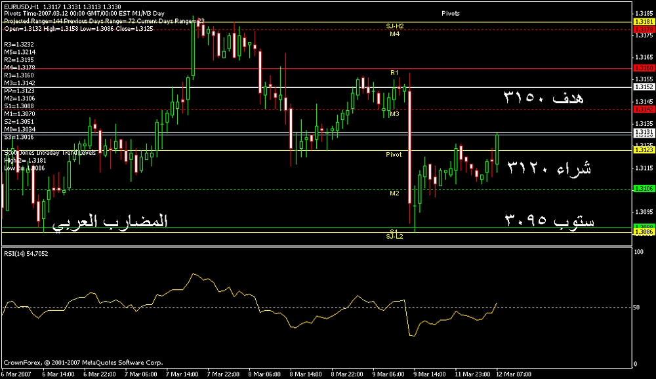
Task: Select the S2=1.3051 level entry
Action: point(19,122)
